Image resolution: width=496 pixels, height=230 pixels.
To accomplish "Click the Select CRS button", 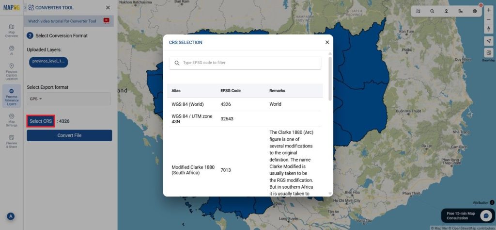I will [x=41, y=121].
